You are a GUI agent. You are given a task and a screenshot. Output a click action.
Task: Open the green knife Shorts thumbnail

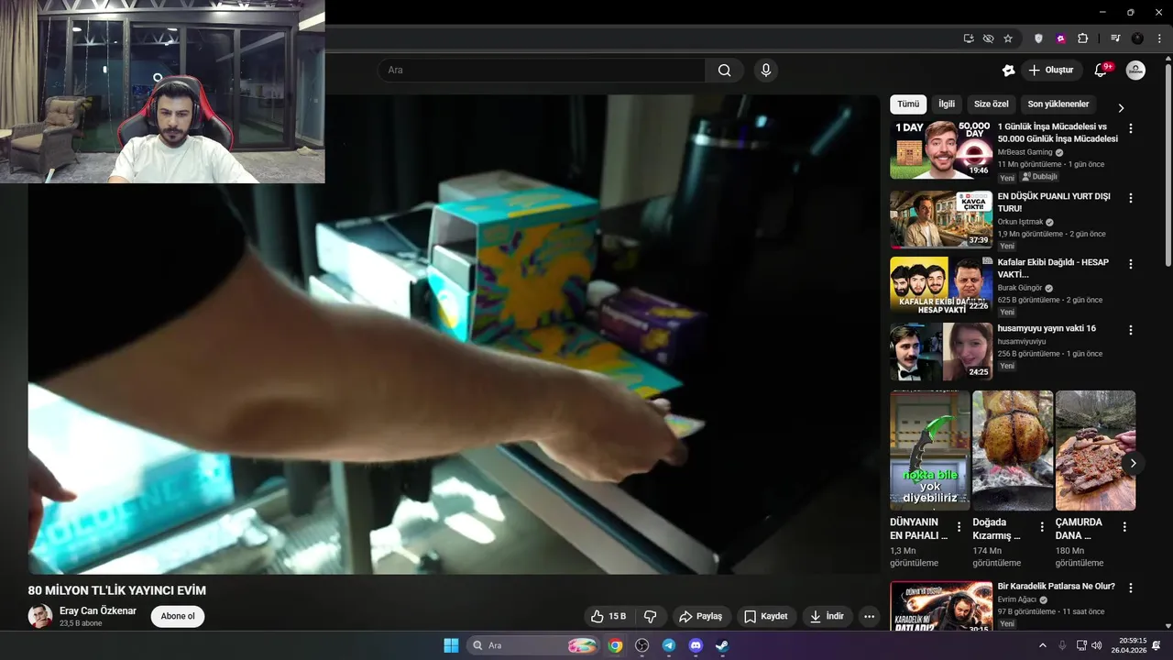click(x=930, y=450)
